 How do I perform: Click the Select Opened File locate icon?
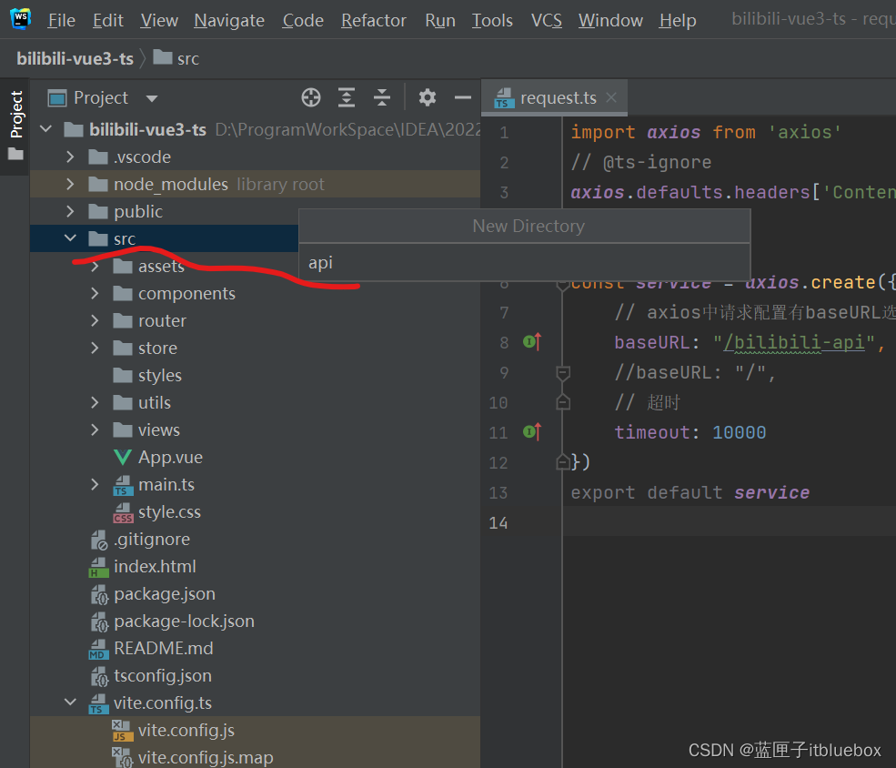coord(311,97)
